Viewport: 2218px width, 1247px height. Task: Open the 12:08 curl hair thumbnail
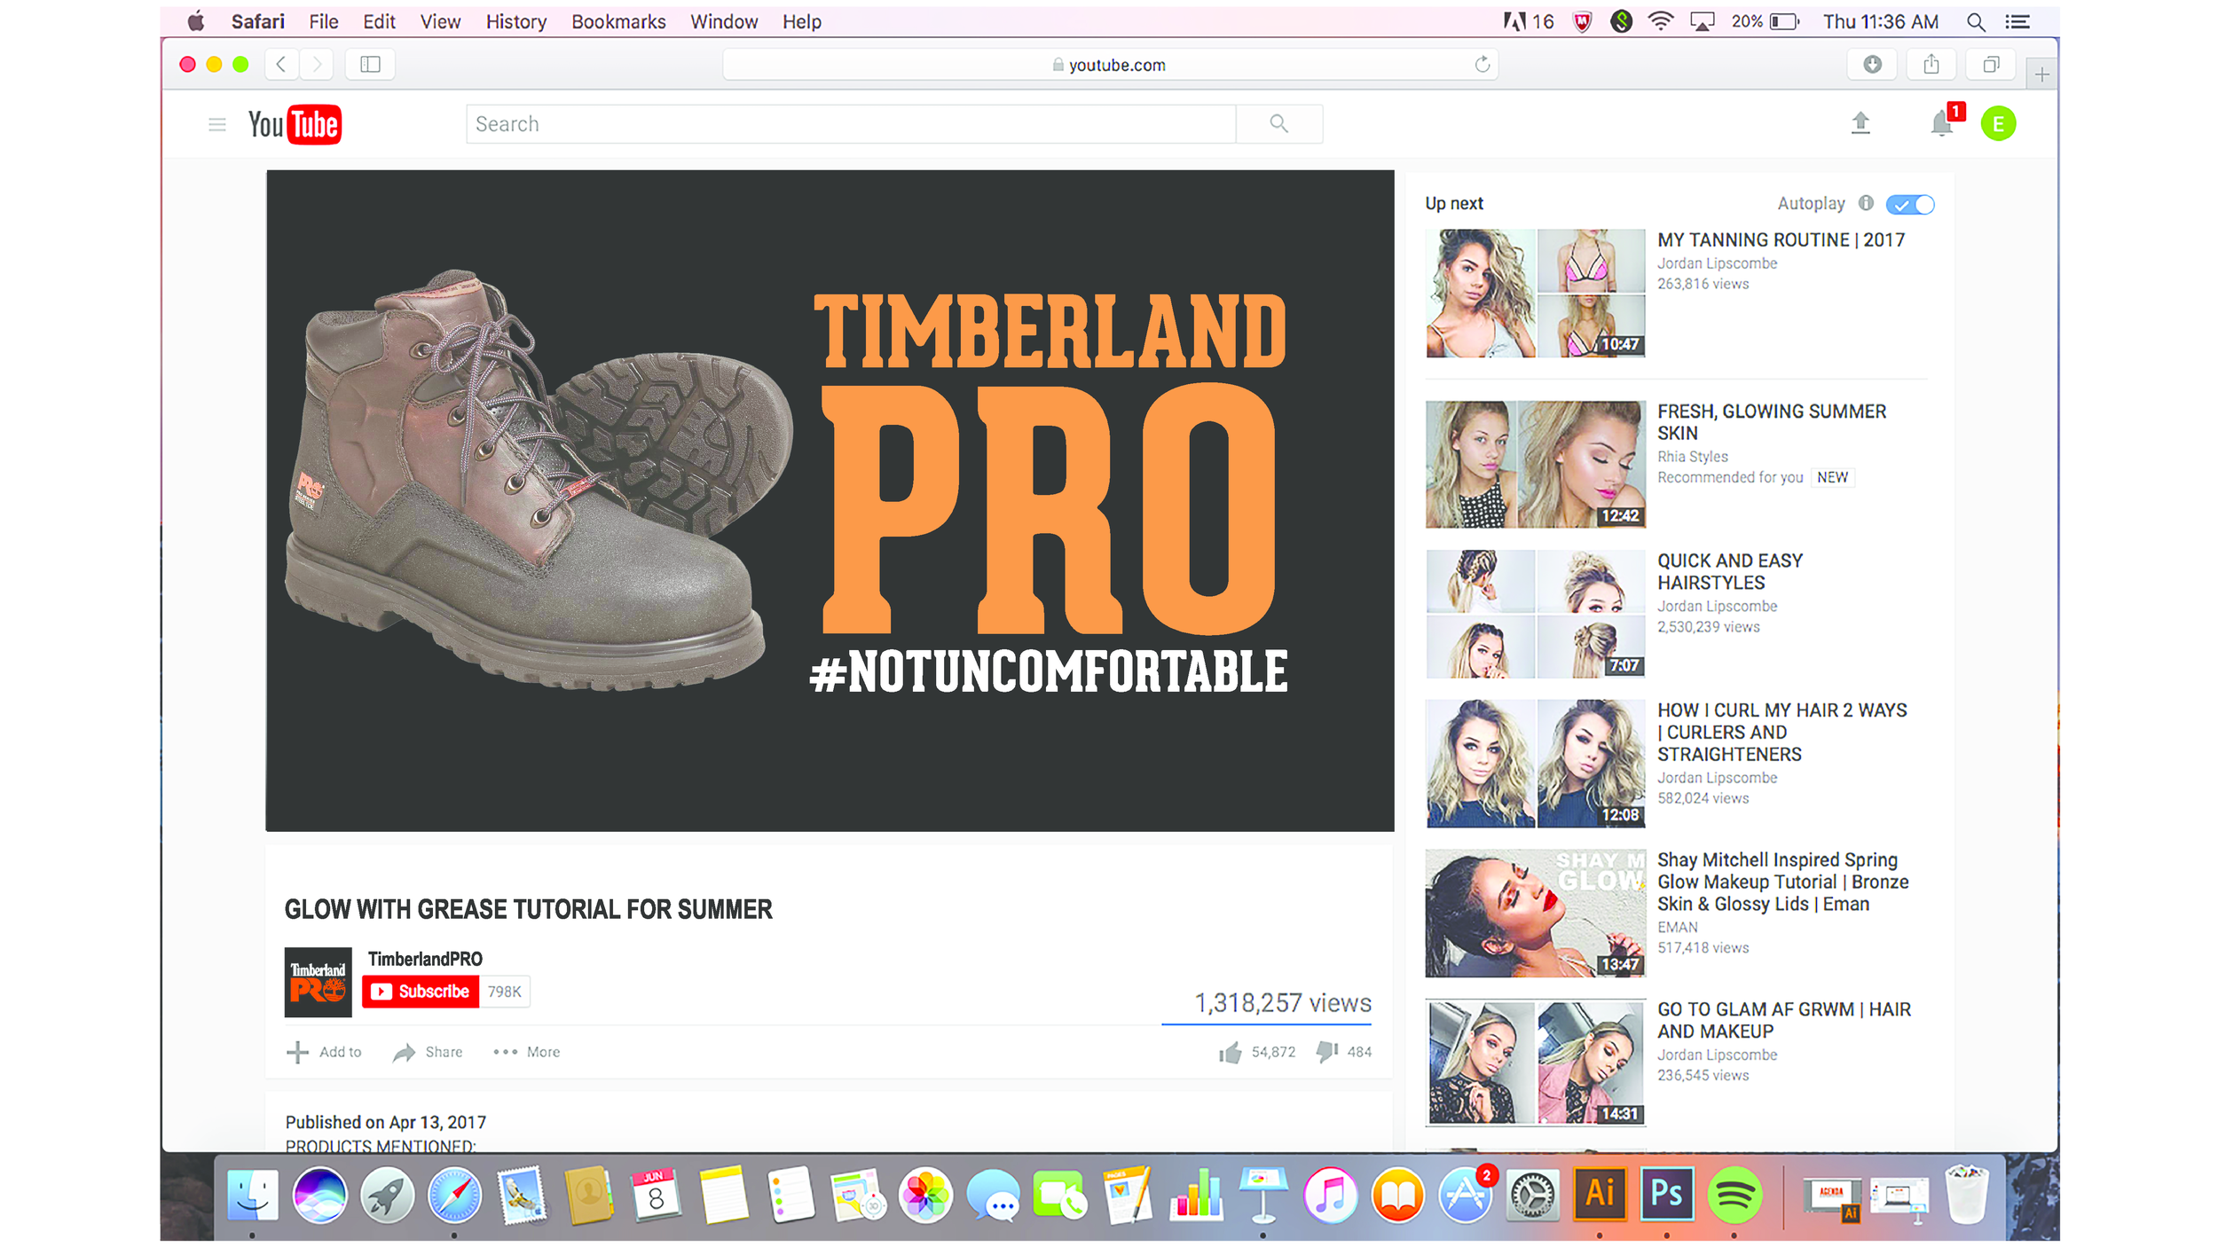1535,764
